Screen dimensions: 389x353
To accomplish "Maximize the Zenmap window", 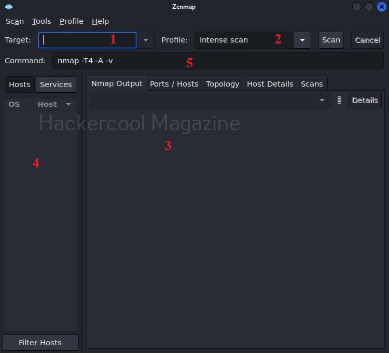I will click(369, 7).
